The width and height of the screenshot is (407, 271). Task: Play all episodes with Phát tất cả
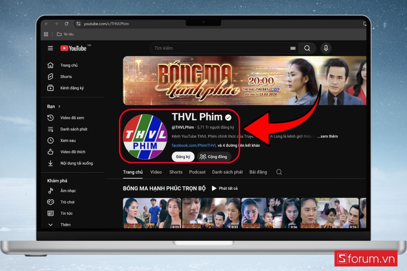click(225, 188)
